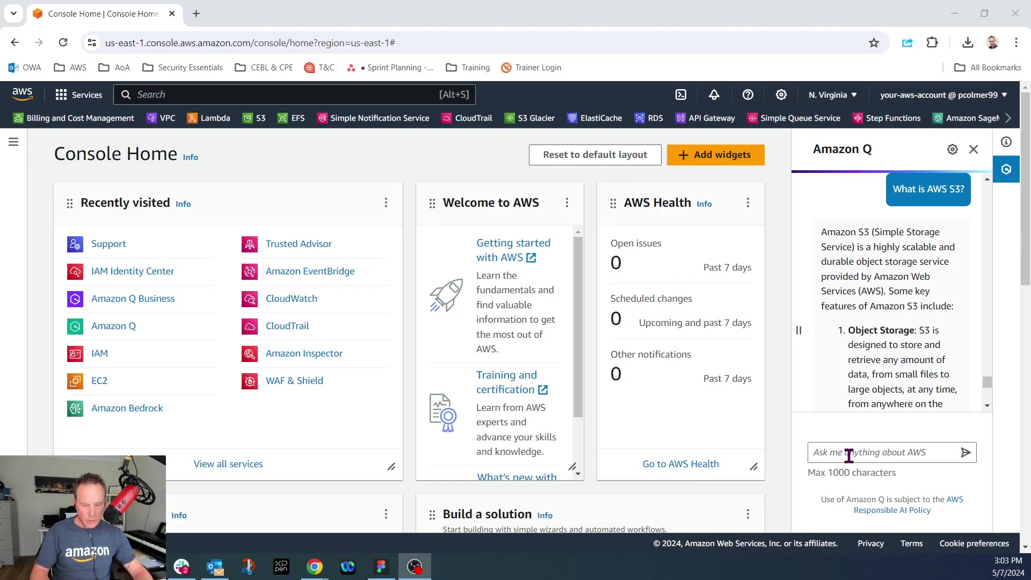Open the Services grid menu
Screen dimensions: 1031x580
pos(78,95)
